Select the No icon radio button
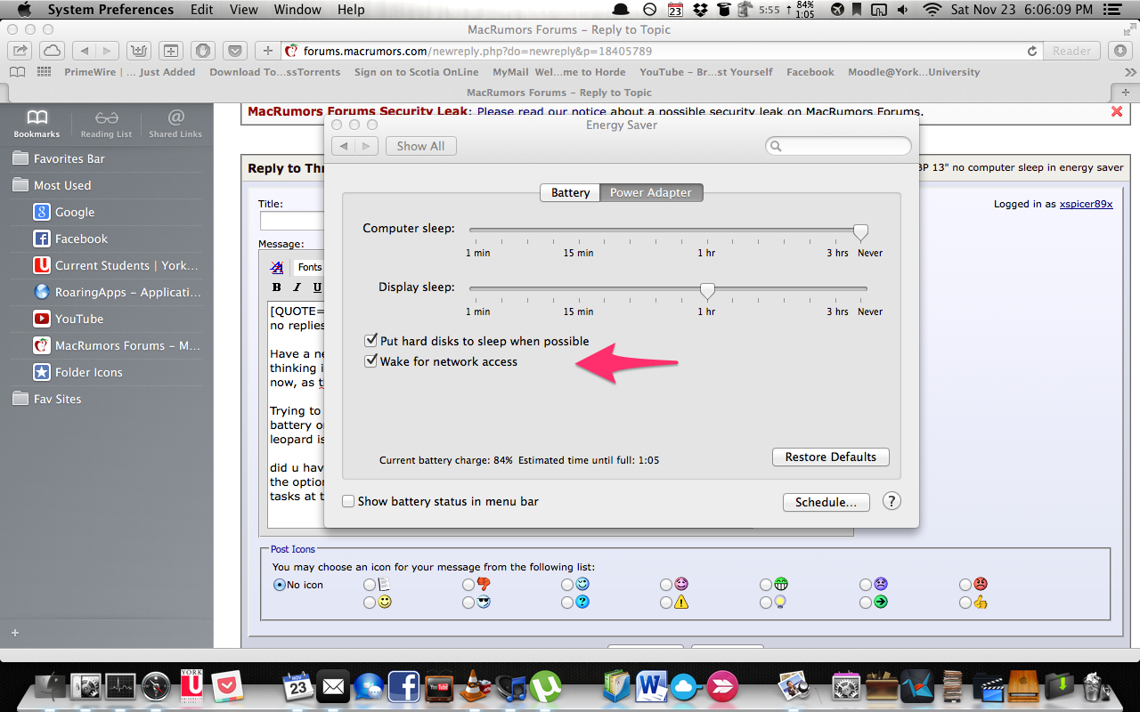Image resolution: width=1140 pixels, height=712 pixels. (279, 585)
